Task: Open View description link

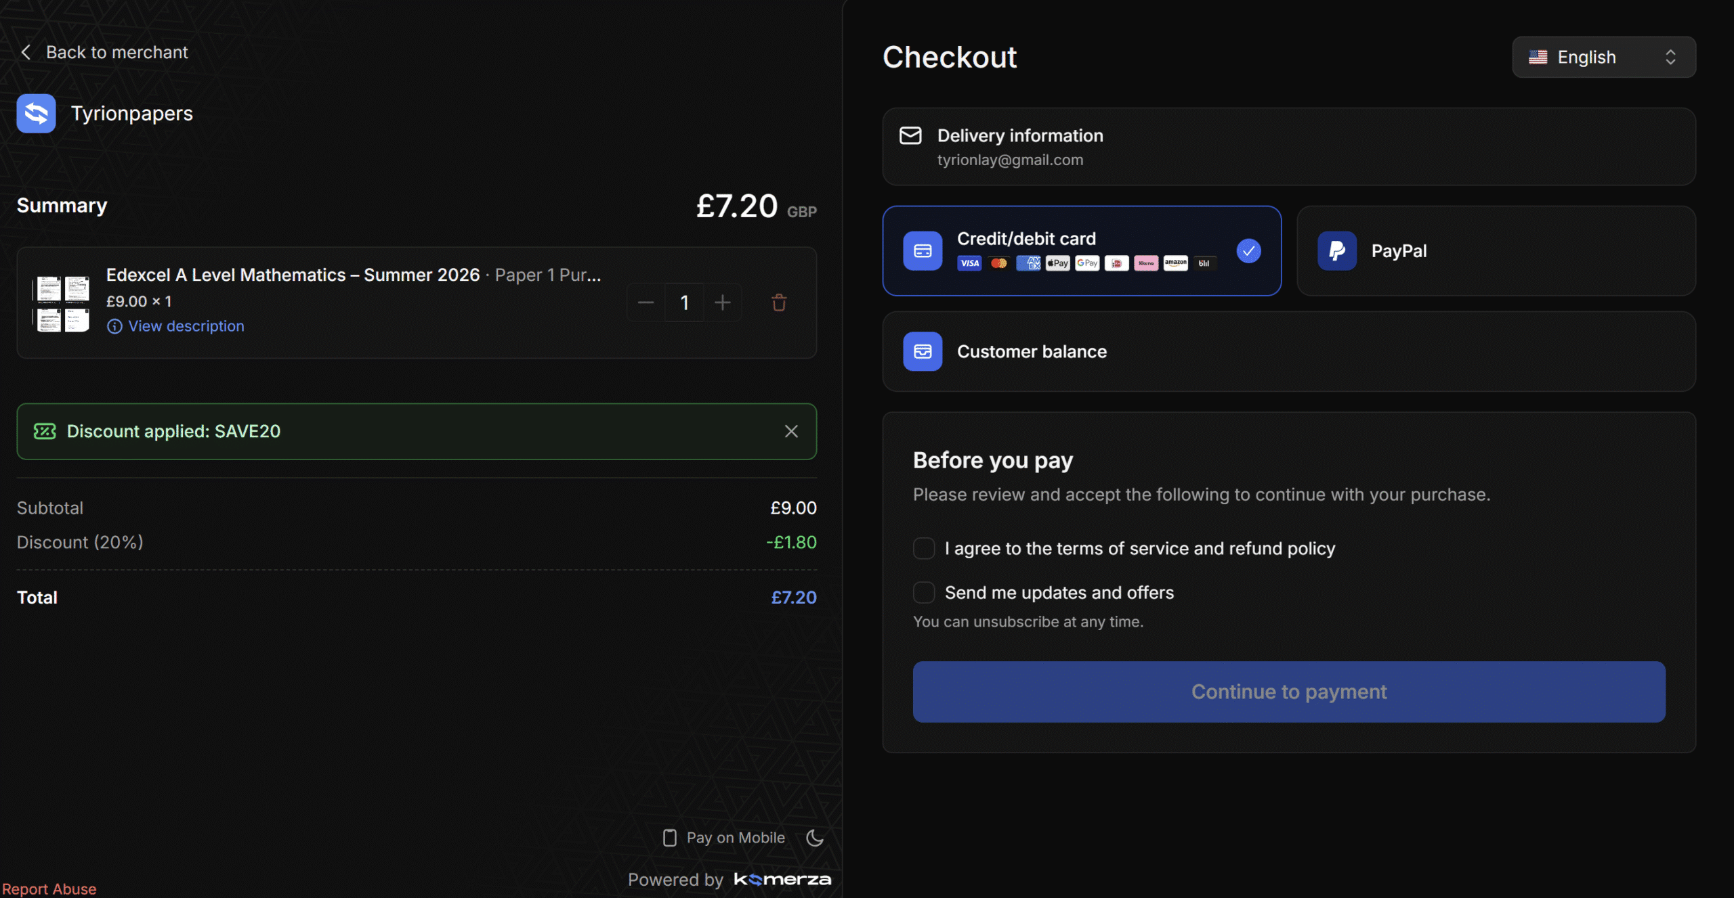Action: (x=175, y=326)
